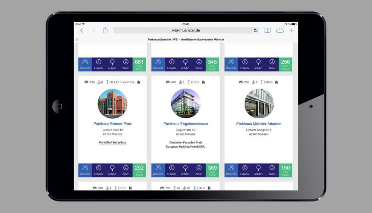The image size is (372, 213).
Task: Tap wbi-muenster.de address bar
Action: coord(185,30)
